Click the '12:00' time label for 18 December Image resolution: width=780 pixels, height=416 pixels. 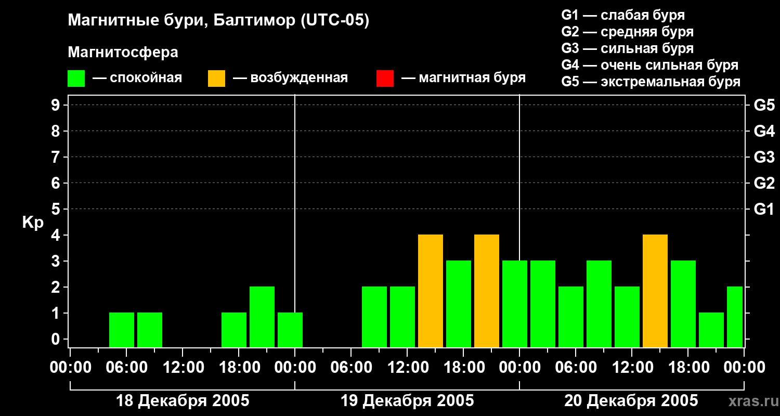tap(183, 367)
